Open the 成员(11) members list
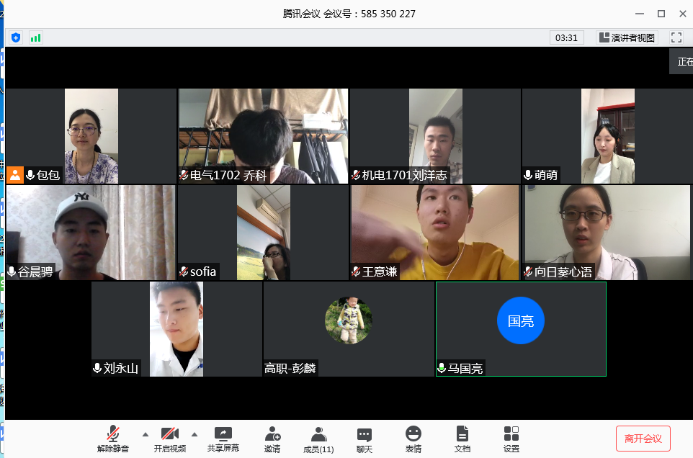This screenshot has width=693, height=458. 318,439
